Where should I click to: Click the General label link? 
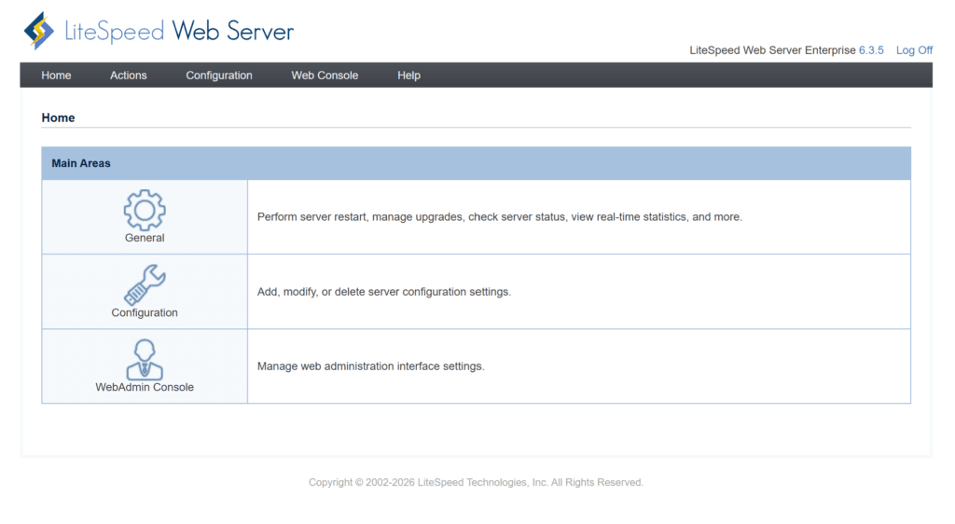pyautogui.click(x=145, y=238)
